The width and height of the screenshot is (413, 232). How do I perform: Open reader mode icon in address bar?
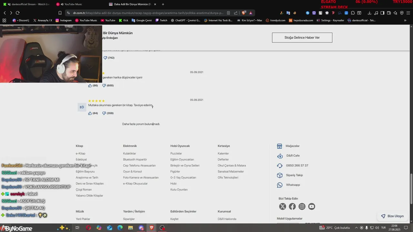(228, 13)
